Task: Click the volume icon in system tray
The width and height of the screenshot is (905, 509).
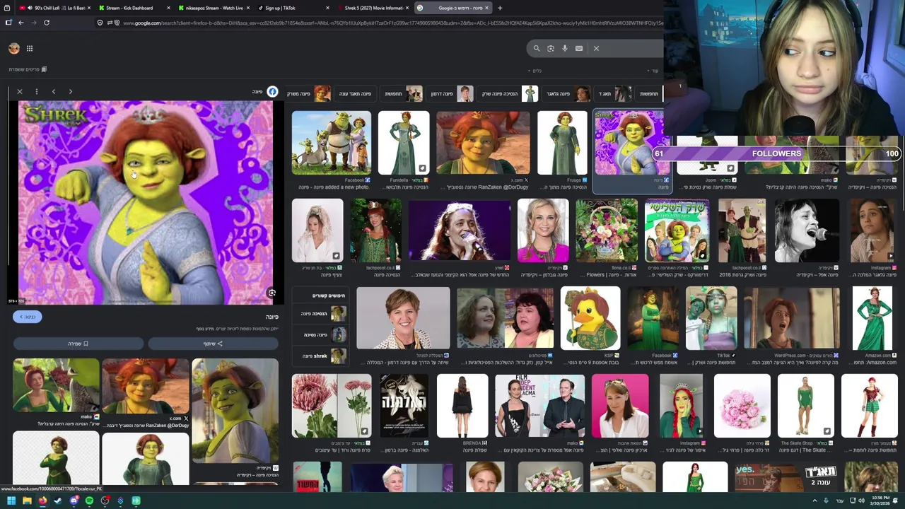Action: coord(861,501)
